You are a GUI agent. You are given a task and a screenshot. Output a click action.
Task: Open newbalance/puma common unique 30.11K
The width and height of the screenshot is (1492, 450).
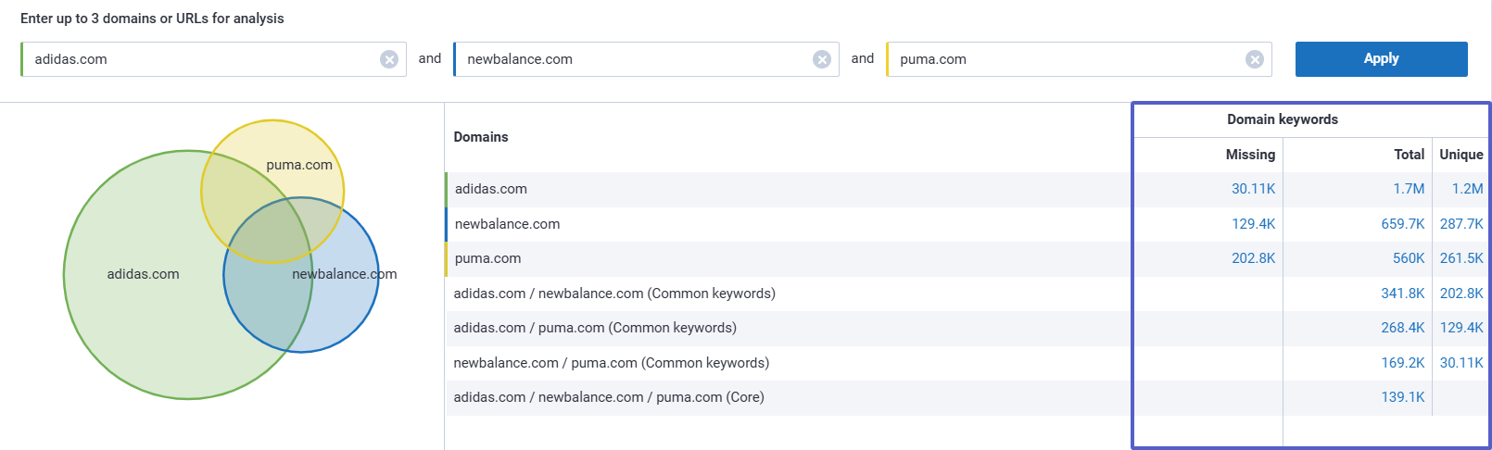coord(1461,363)
